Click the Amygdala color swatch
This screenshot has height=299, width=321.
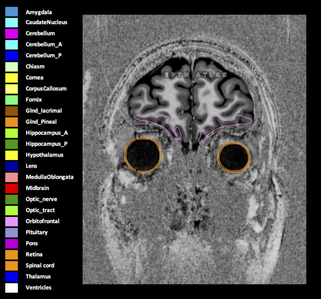(x=11, y=11)
